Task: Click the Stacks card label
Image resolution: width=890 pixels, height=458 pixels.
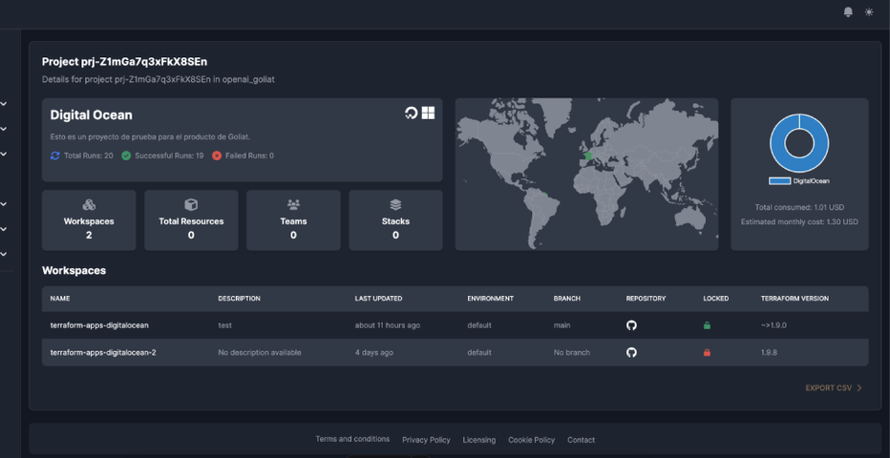Action: click(x=395, y=221)
